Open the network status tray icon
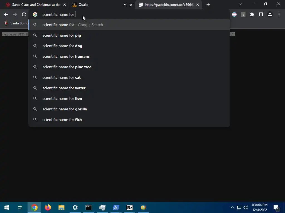Screen dimensions: 285x213 [239, 207]
